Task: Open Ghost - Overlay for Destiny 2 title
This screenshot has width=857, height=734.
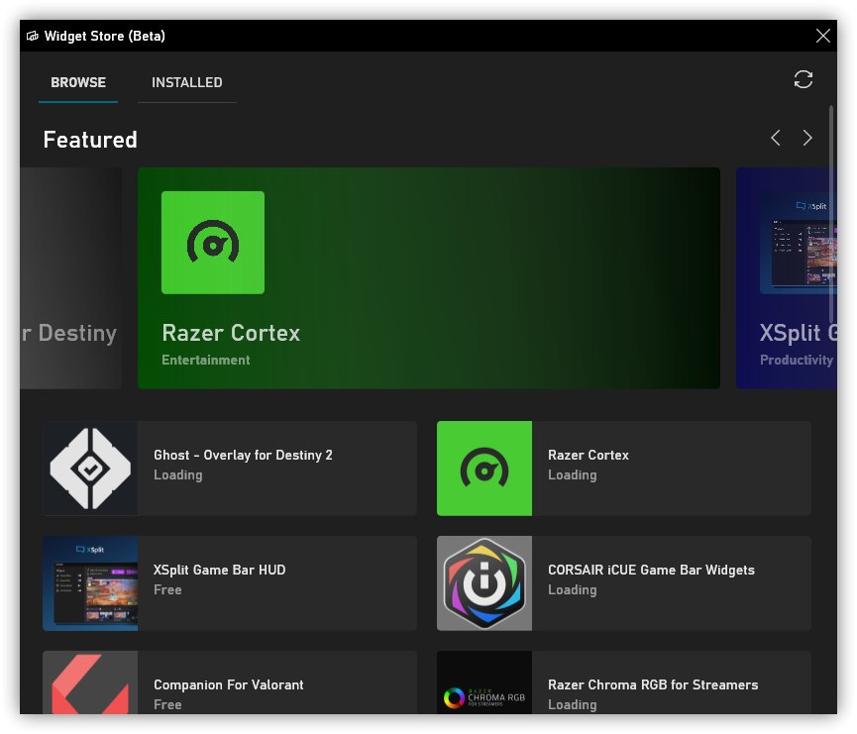Action: [x=243, y=455]
